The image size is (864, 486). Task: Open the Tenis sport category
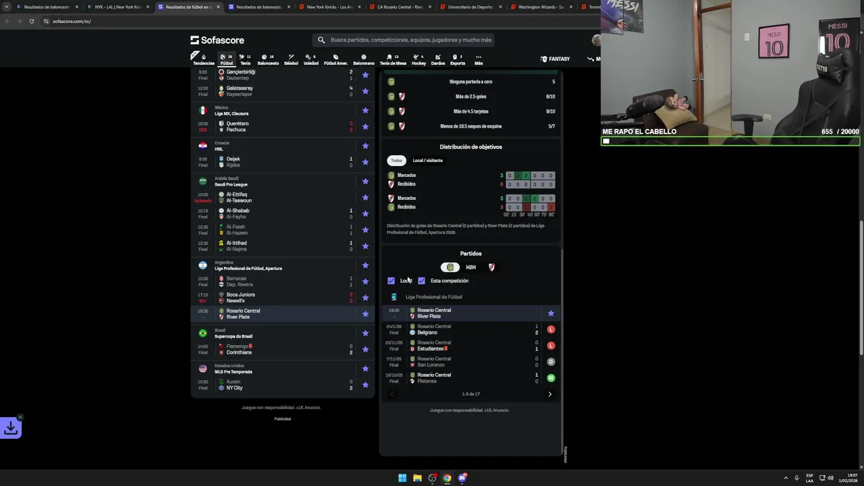(245, 59)
